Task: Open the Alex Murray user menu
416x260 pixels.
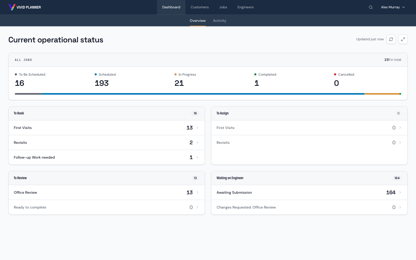Action: [x=393, y=7]
